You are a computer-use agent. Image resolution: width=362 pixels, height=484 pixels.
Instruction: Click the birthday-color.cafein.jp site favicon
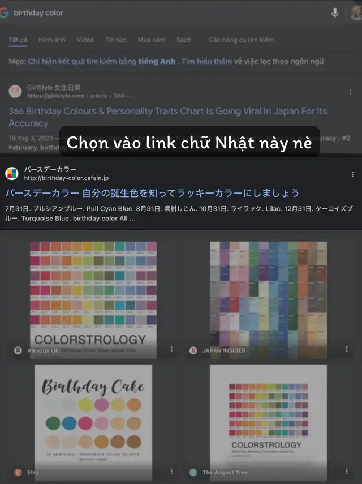click(12, 173)
